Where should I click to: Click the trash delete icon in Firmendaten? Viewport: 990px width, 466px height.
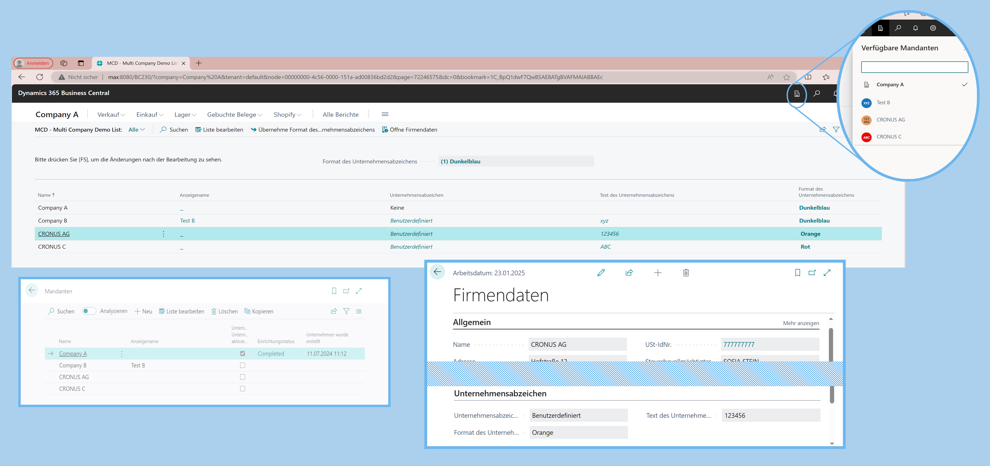686,273
